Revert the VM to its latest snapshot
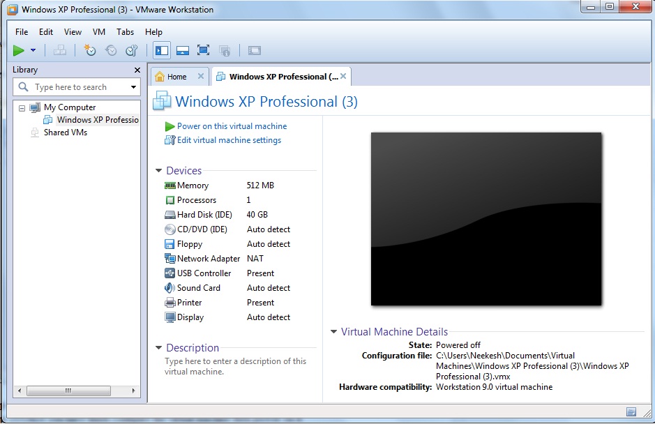This screenshot has width=655, height=424. (x=111, y=50)
